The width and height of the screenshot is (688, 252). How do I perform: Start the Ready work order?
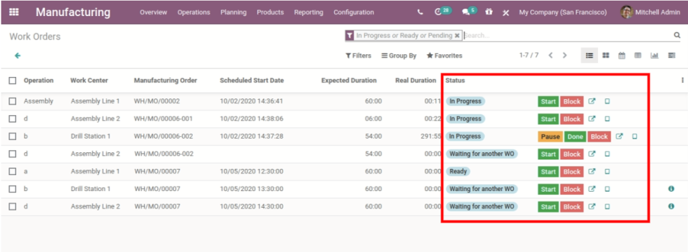coord(548,172)
